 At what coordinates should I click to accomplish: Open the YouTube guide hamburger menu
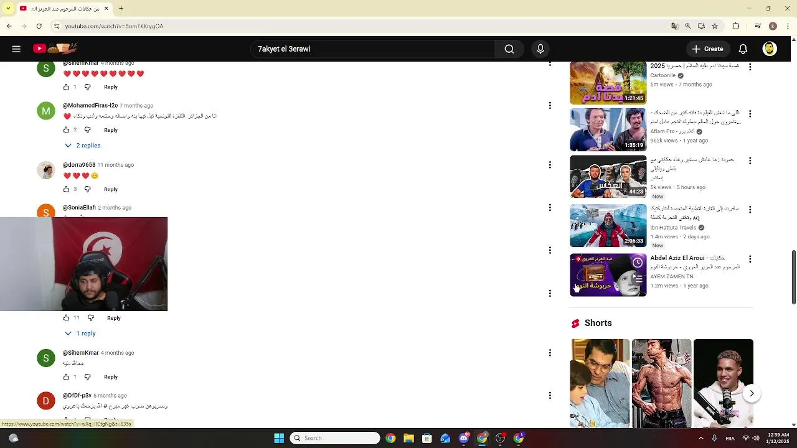tap(16, 49)
